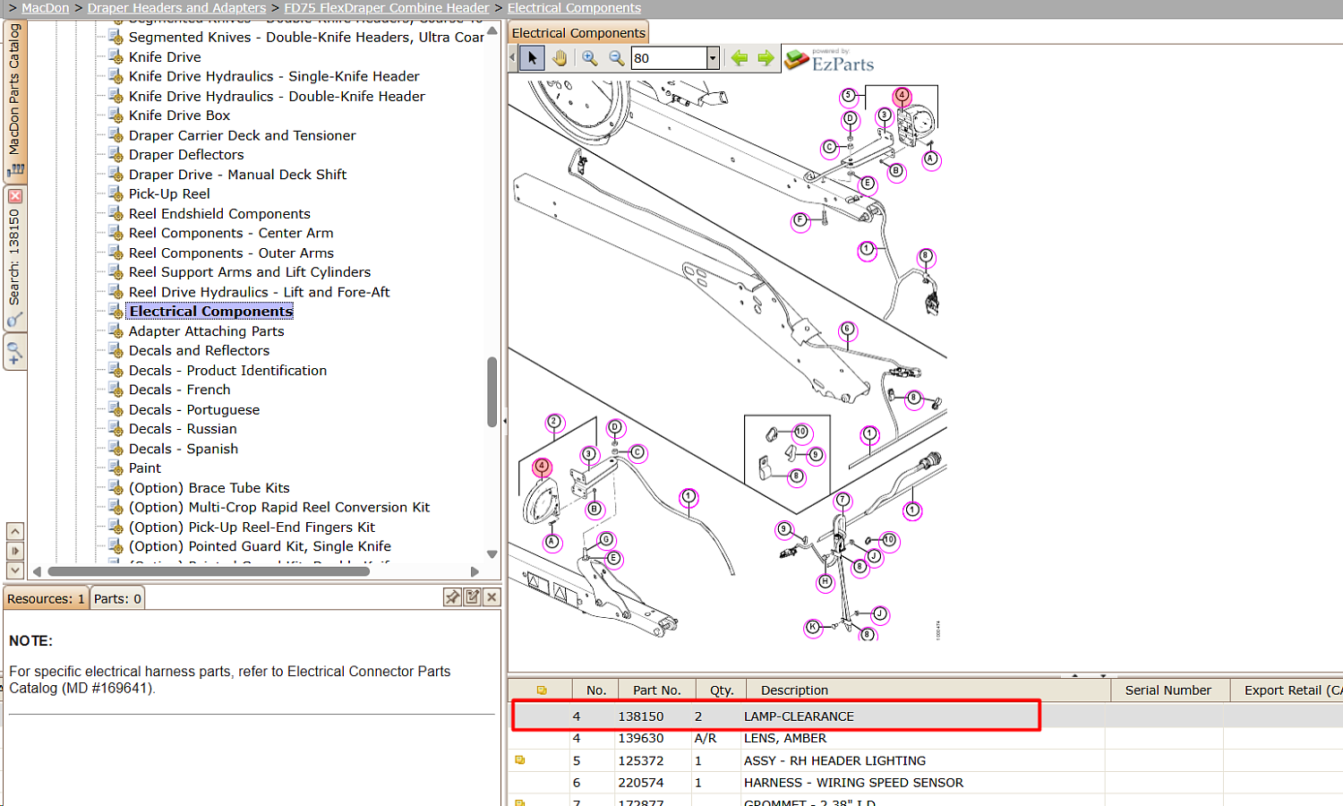This screenshot has width=1343, height=806.
Task: Select the HARNESS - WIRING SPEED SENSOR row
Action: pos(926,783)
